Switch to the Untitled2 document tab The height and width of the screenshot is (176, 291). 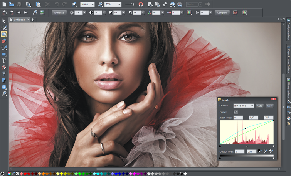19,20
